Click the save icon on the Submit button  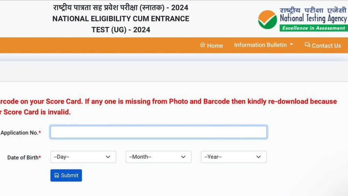point(57,175)
